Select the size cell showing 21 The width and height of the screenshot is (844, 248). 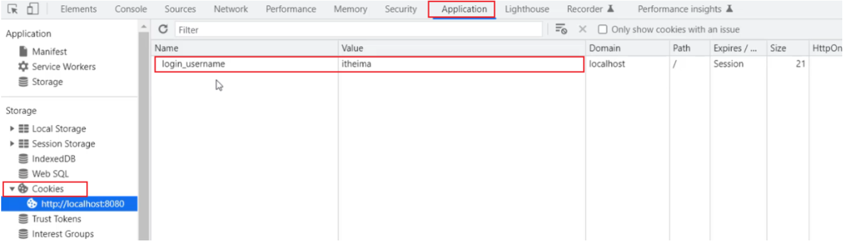tap(787, 64)
